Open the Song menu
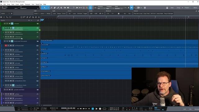Screen dimensions: 199x112 click(x=8, y=4)
